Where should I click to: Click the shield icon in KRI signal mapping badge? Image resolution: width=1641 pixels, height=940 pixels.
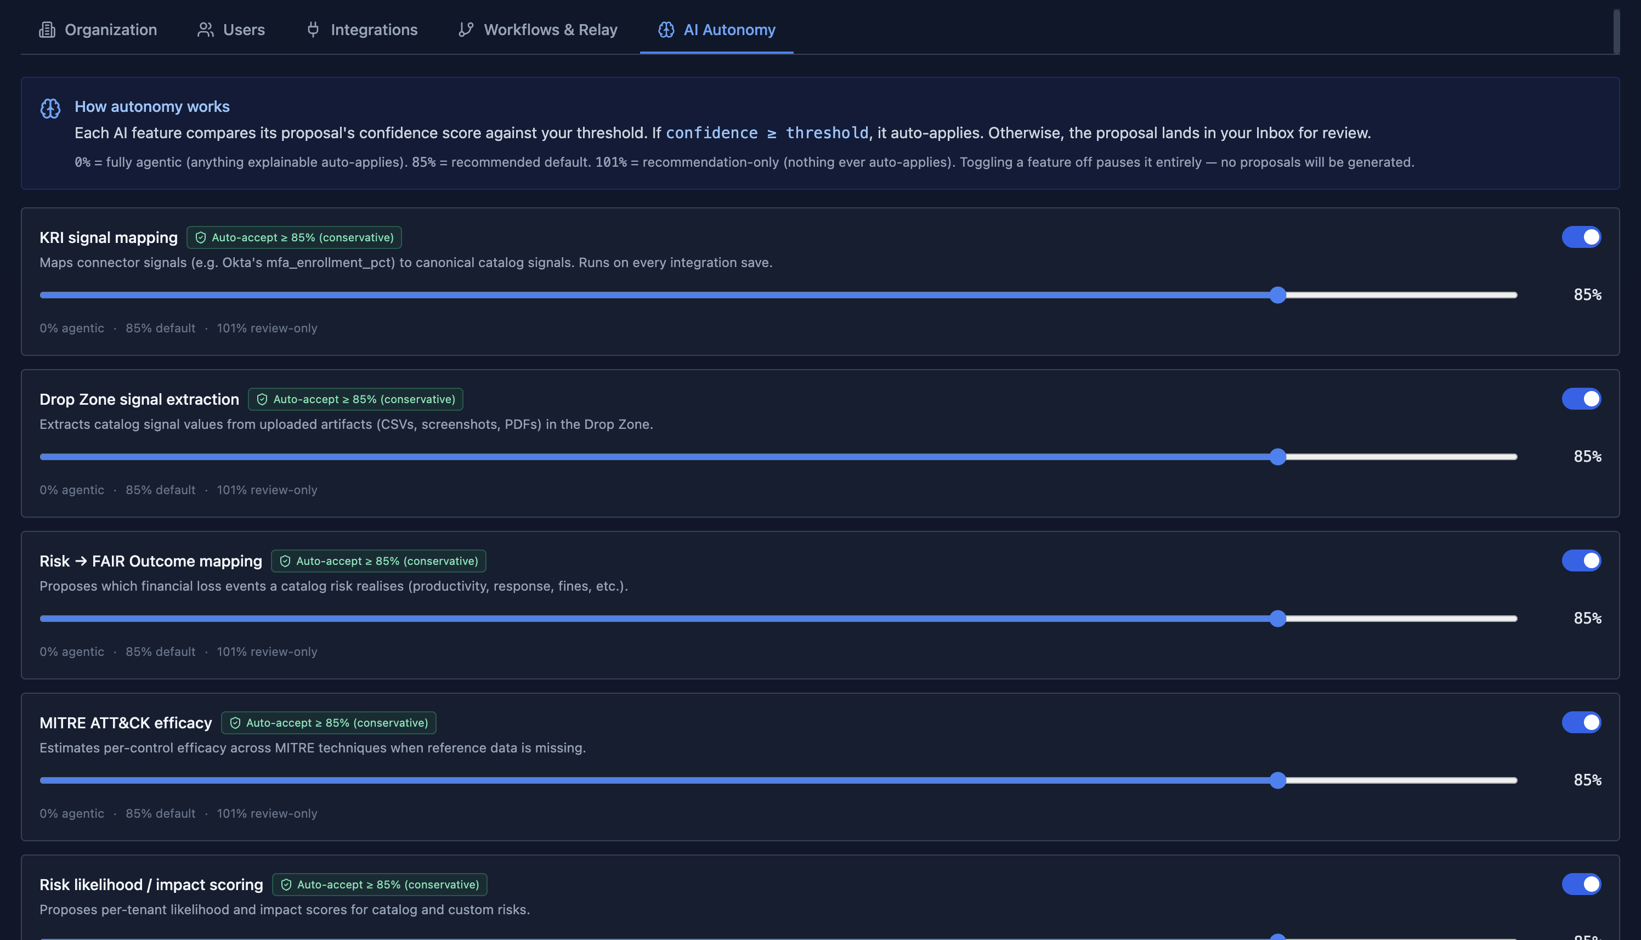201,237
